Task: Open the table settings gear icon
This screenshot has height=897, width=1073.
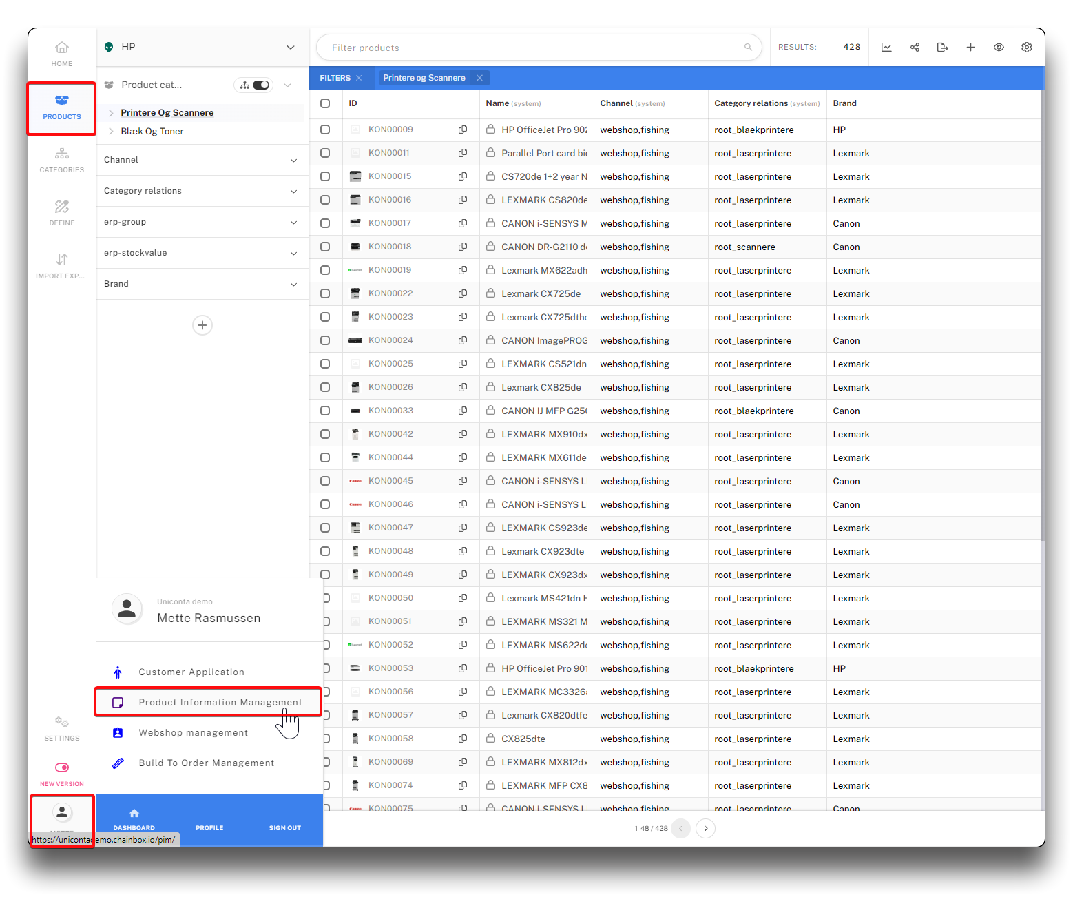Action: (x=1027, y=48)
